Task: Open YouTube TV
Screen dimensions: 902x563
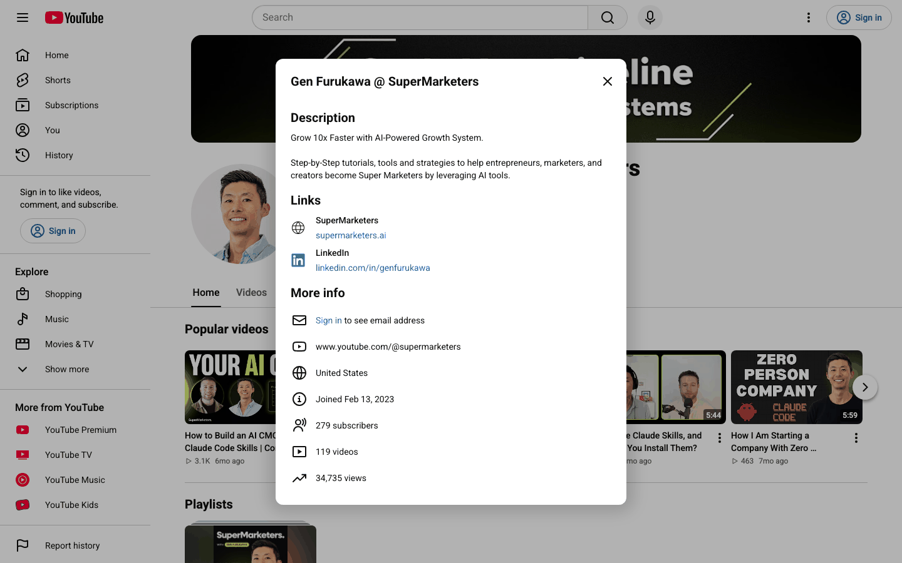Action: tap(75, 455)
